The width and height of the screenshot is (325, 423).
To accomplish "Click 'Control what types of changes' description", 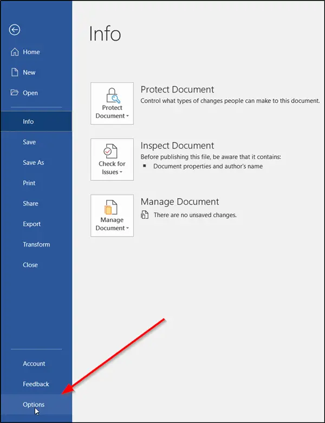I will pyautogui.click(x=230, y=101).
